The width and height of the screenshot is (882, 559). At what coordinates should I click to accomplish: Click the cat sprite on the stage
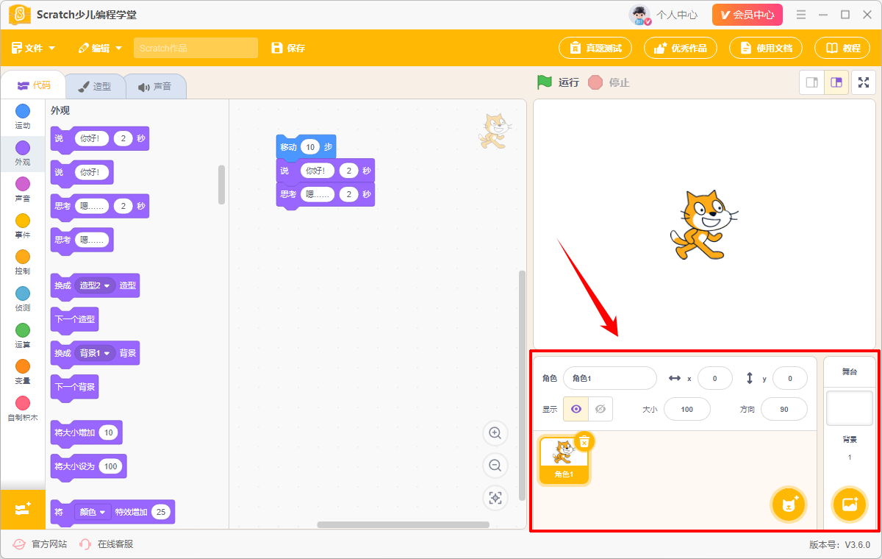(703, 224)
